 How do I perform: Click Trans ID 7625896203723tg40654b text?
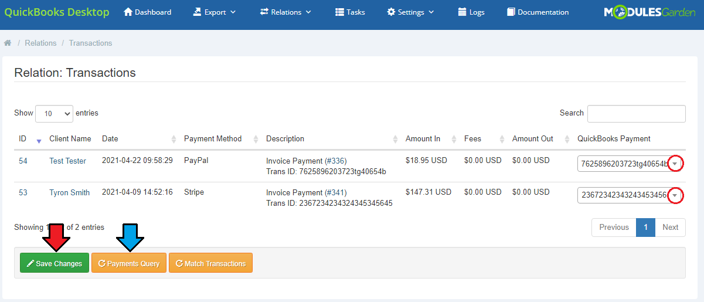[x=326, y=171]
